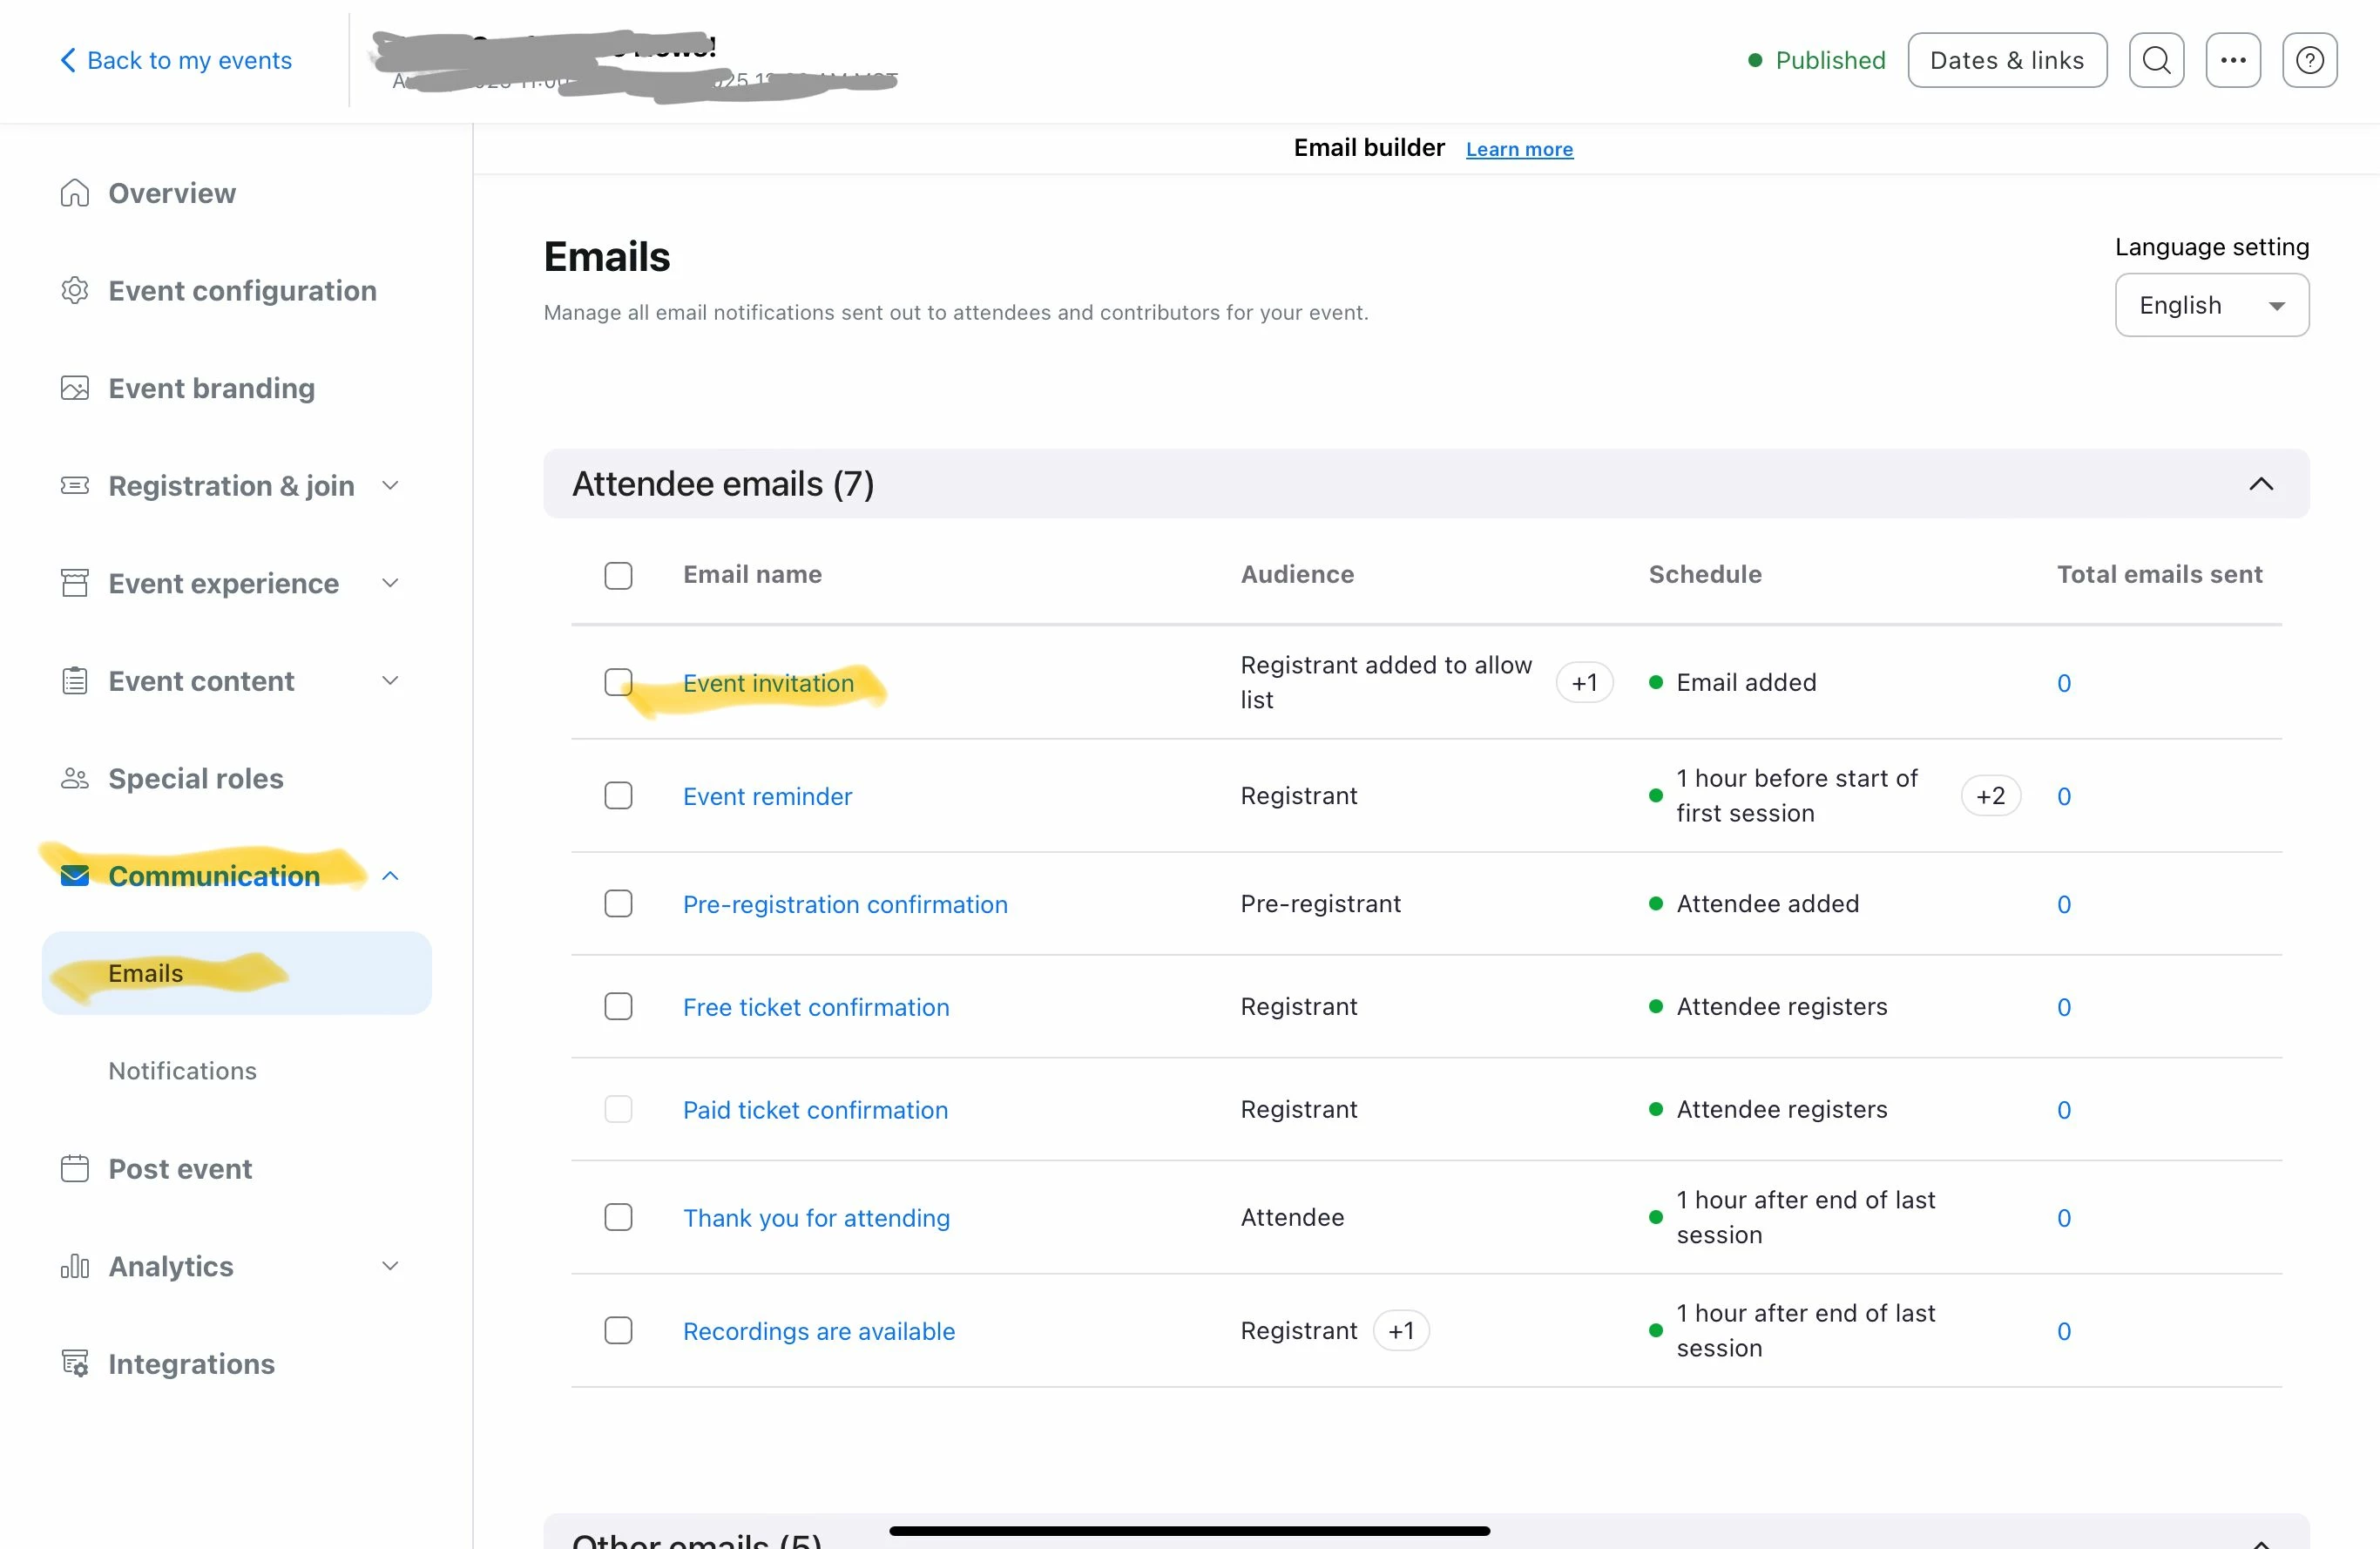Click the +2 schedule badge for Event reminder
2380x1549 pixels.
[x=1990, y=796]
